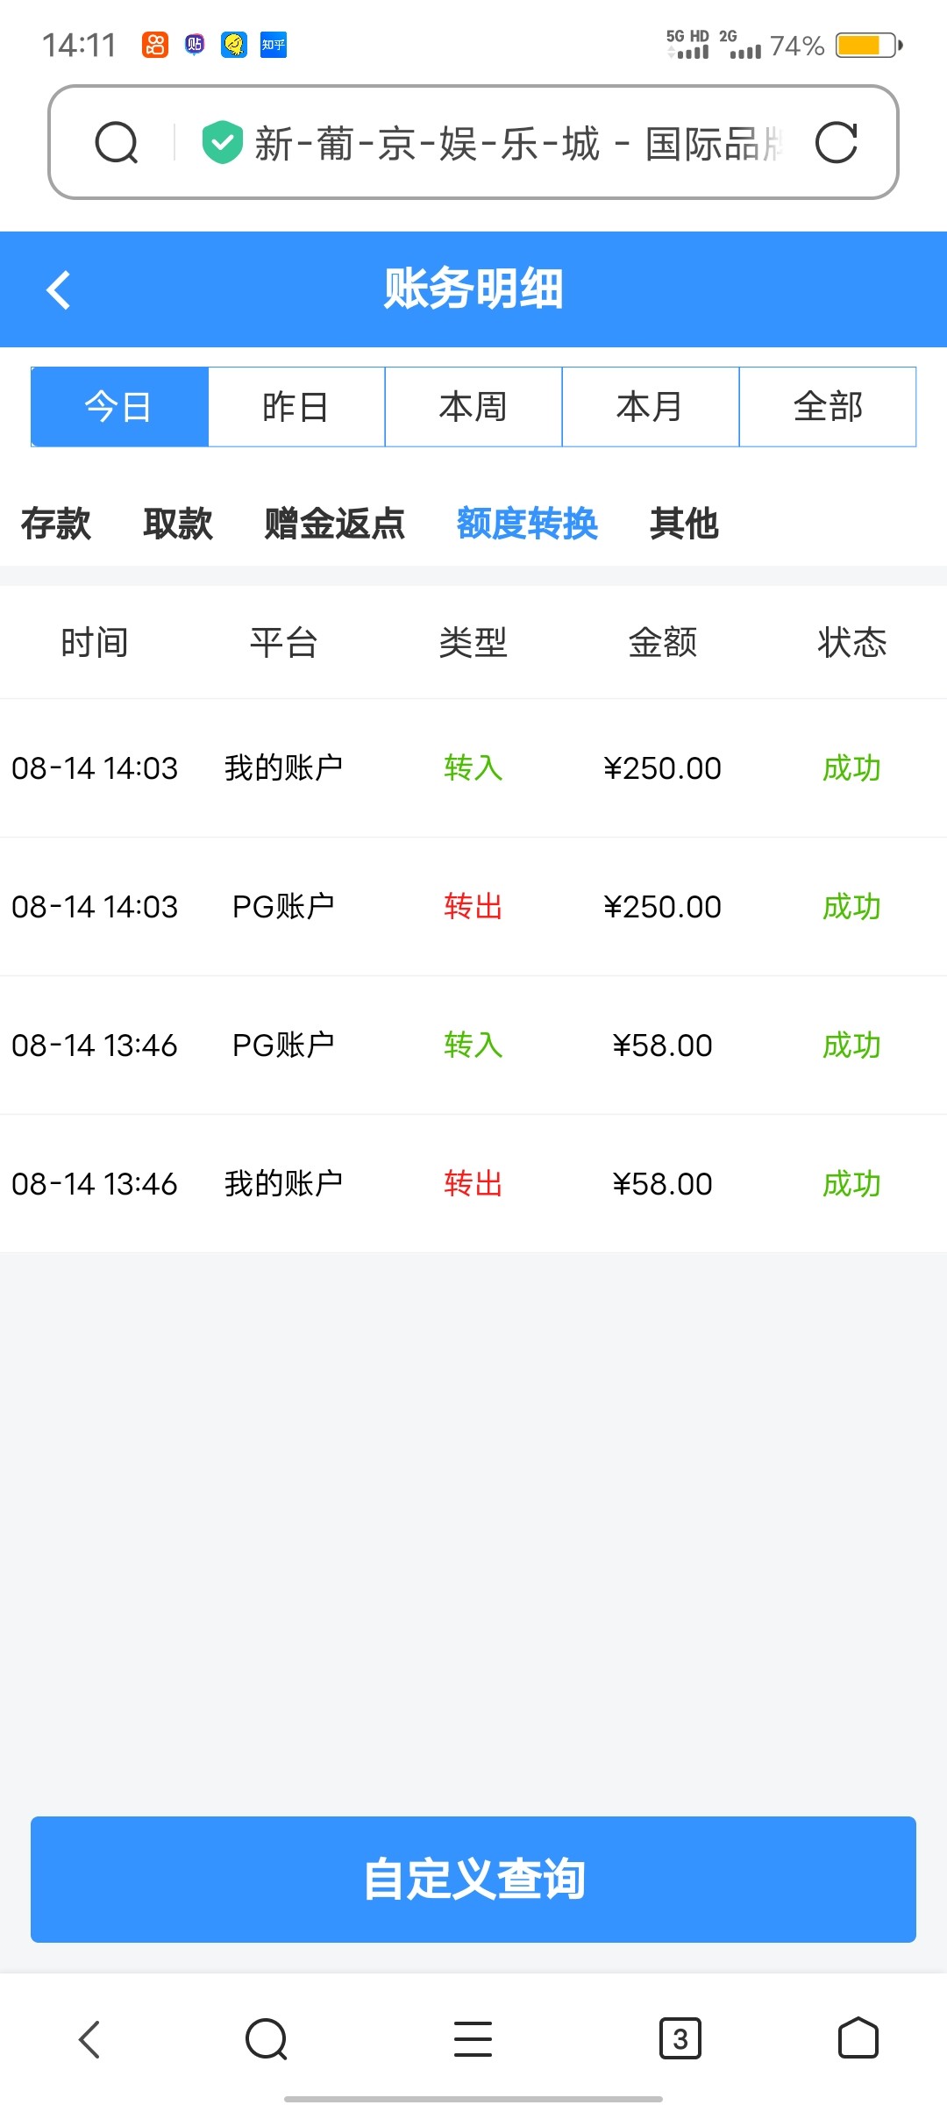This screenshot has width=947, height=2105.
Task: Go to the browser home page icon
Action: 858,2038
